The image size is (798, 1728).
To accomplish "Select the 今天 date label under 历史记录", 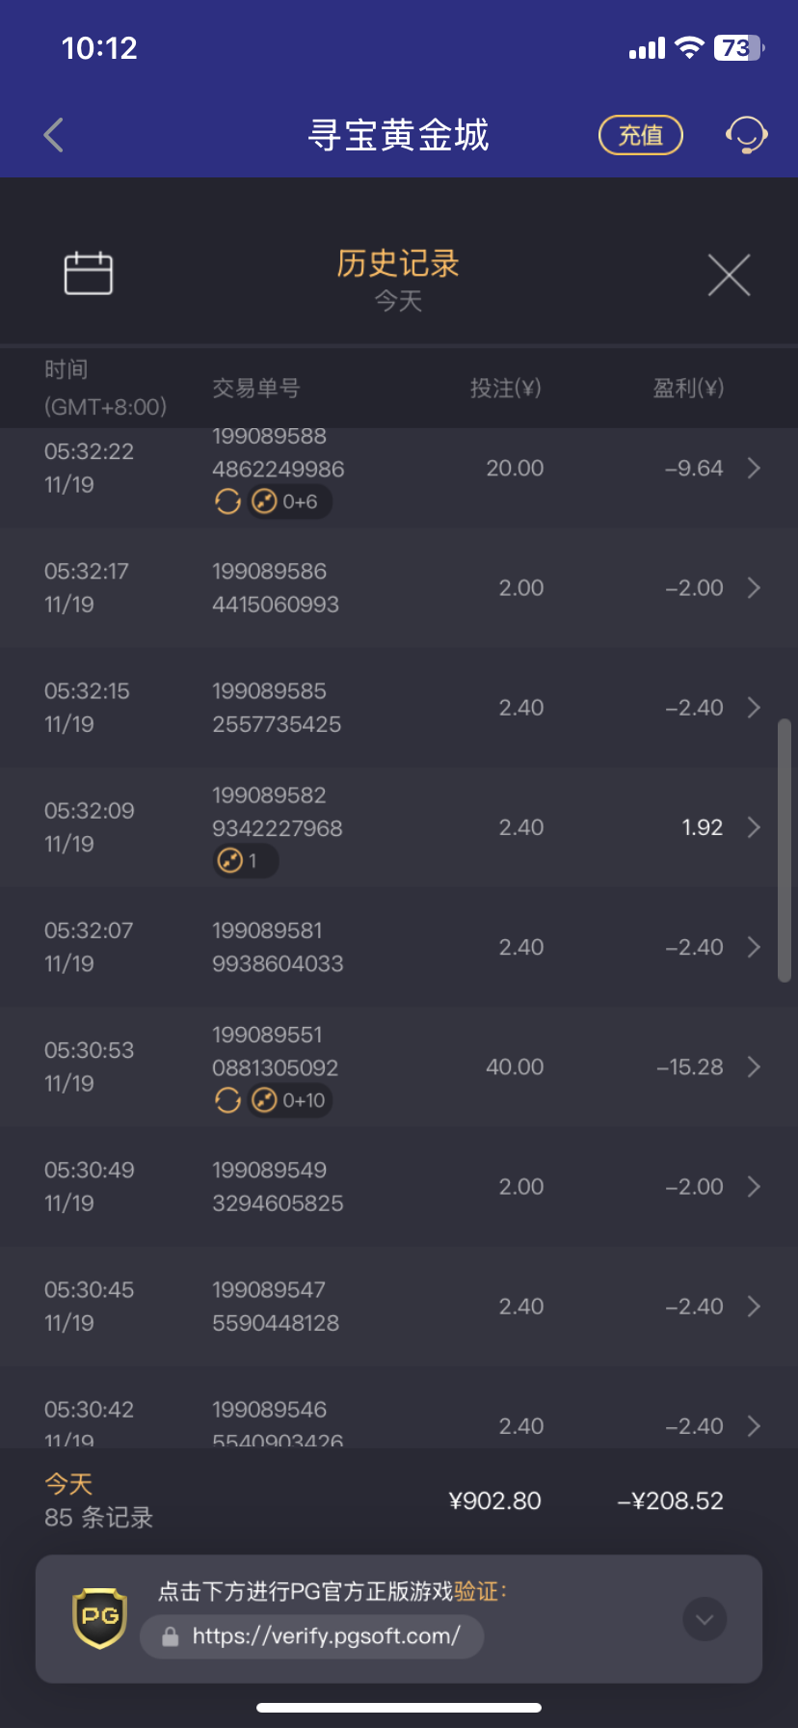I will point(398,301).
